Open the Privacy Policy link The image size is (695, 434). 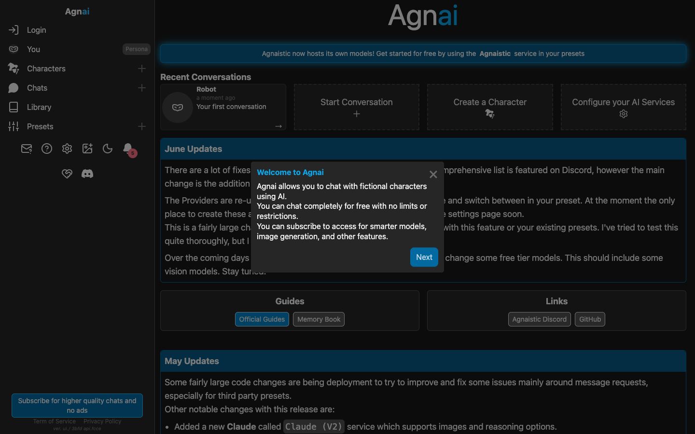pos(102,421)
